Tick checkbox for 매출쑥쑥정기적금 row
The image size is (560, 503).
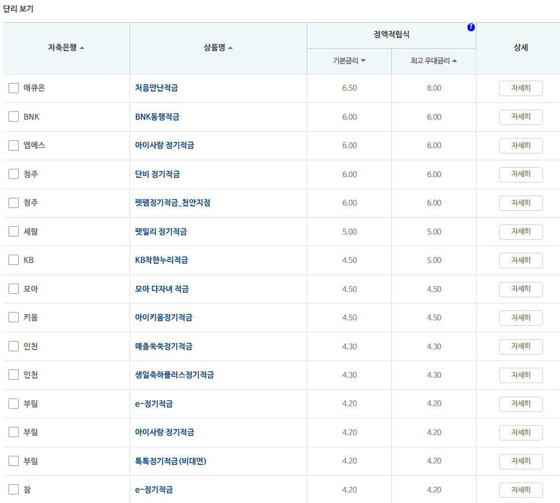click(x=14, y=346)
